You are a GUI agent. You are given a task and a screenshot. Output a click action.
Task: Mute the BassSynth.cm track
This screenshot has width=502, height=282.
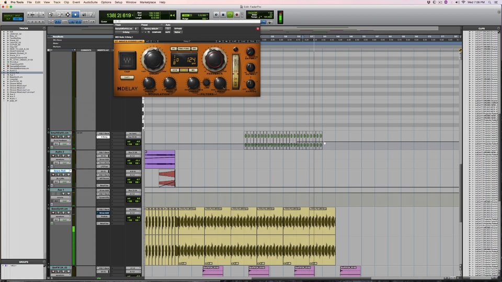(68, 213)
